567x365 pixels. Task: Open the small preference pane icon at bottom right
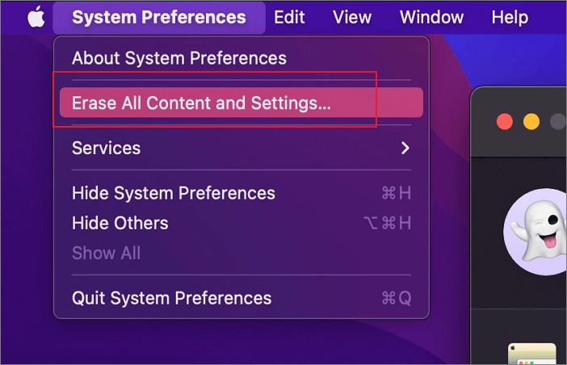[532, 354]
